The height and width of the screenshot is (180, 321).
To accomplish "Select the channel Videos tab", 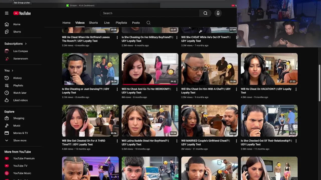I will pos(80,23).
